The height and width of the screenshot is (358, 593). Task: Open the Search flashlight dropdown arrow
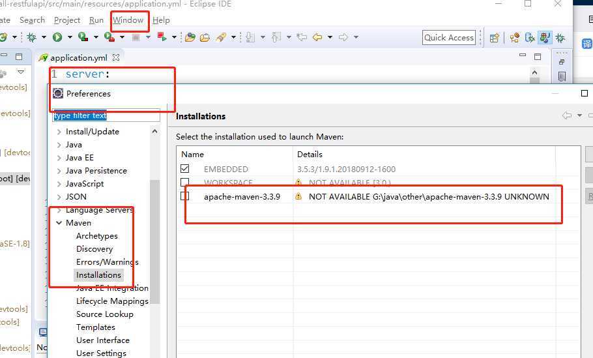[233, 37]
